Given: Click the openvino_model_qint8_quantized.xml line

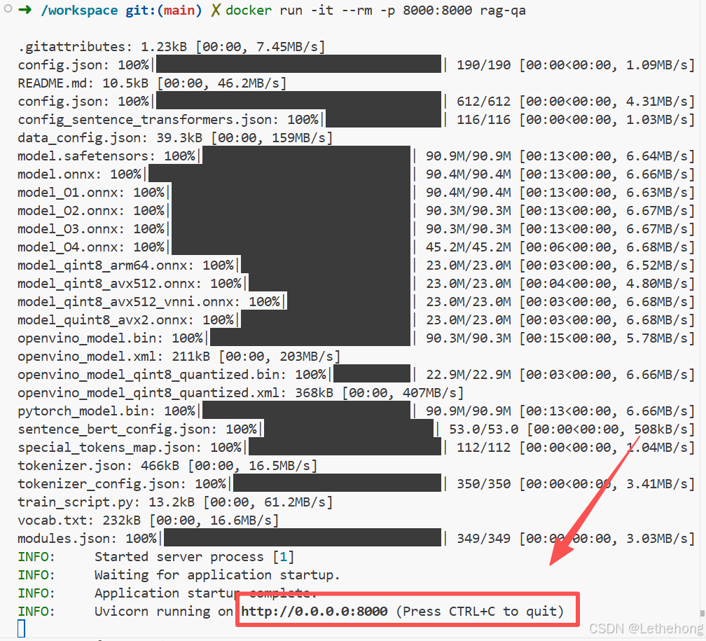Looking at the screenshot, I should 241,393.
